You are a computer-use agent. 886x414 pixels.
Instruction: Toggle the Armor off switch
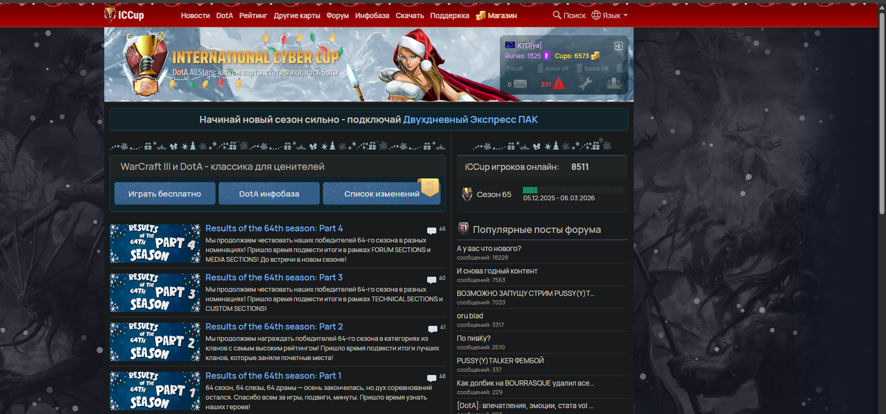click(x=563, y=68)
